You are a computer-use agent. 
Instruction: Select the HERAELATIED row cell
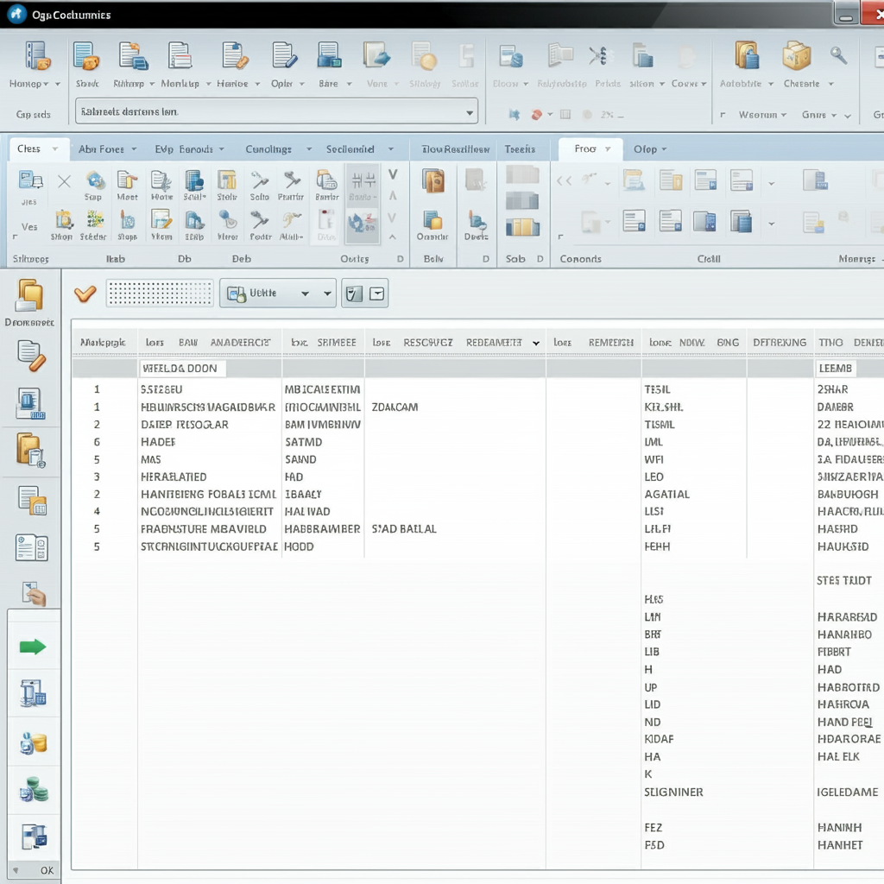[174, 477]
